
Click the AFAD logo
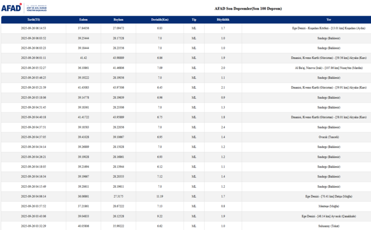[x=24, y=8]
